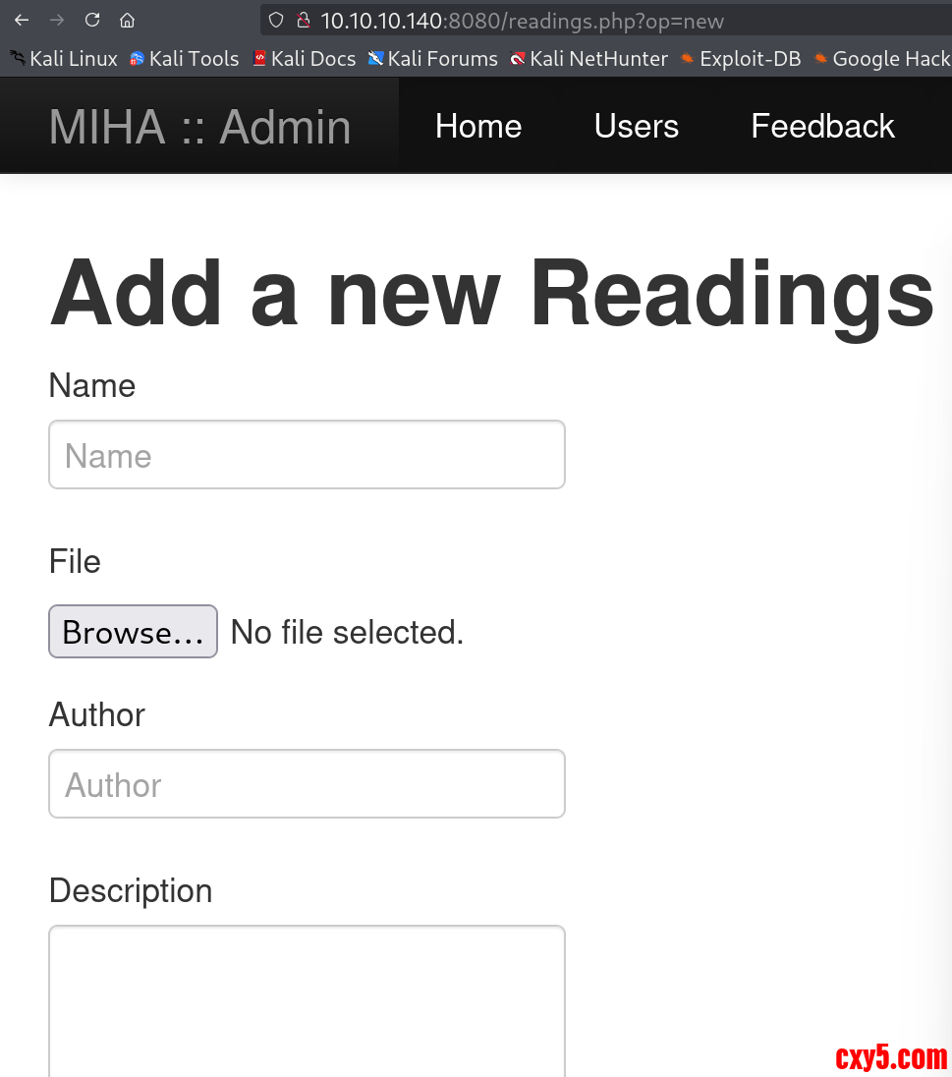The image size is (952, 1077).
Task: Open the Users menu item
Action: pyautogui.click(x=637, y=126)
